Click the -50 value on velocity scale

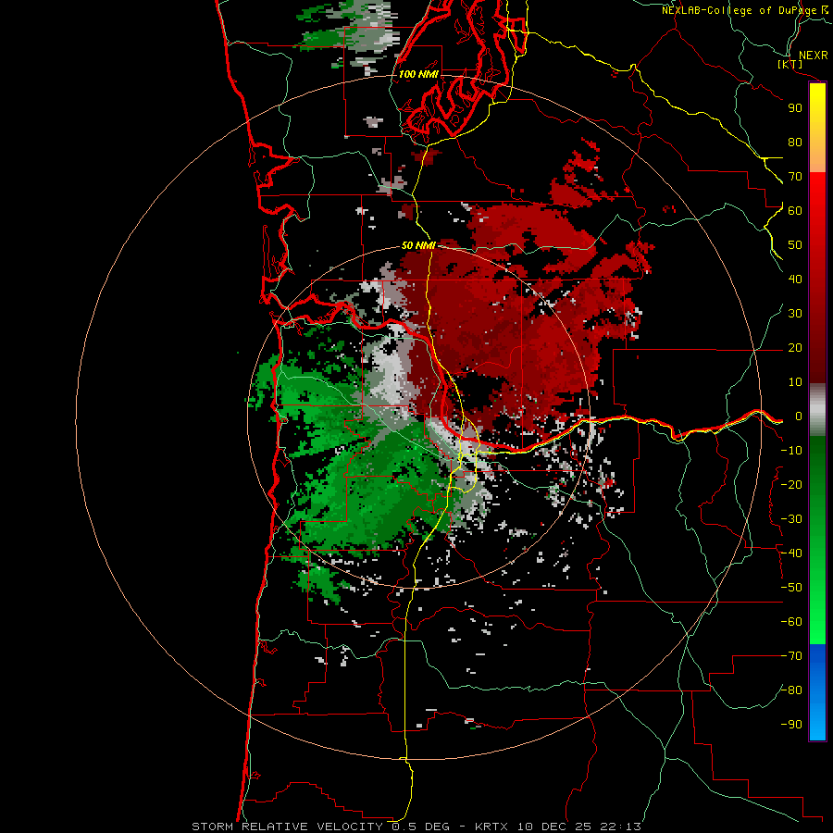(791, 587)
